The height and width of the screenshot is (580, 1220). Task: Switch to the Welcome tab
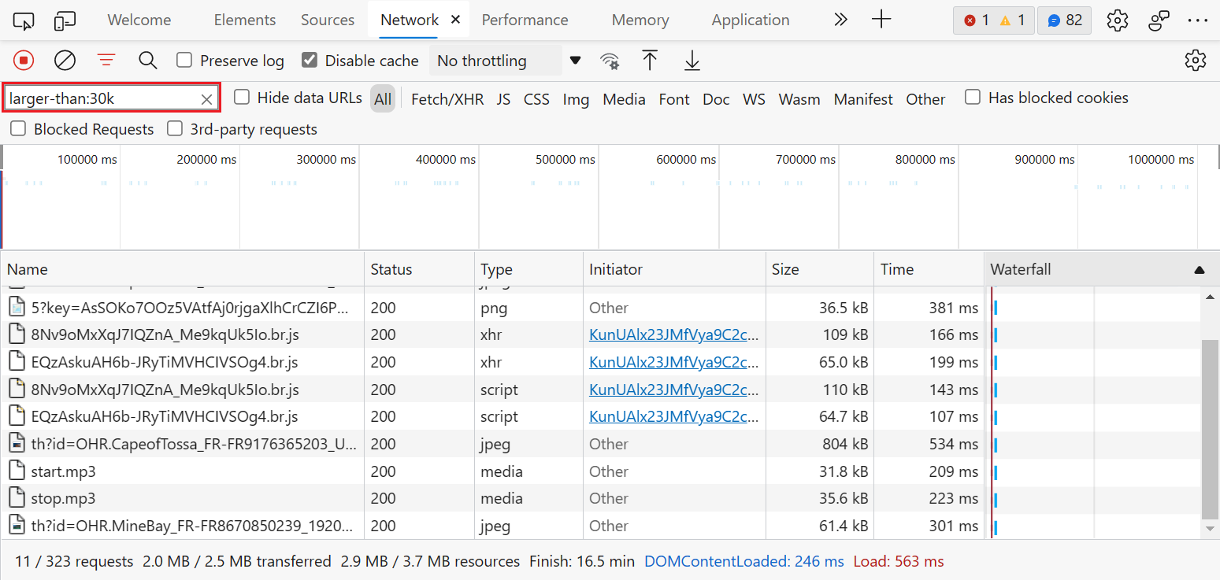point(139,20)
